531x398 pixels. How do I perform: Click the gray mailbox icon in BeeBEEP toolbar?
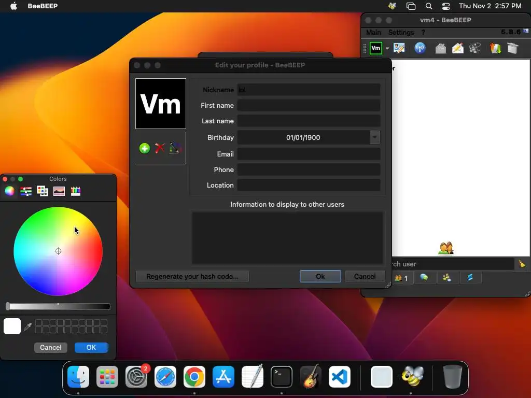click(440, 48)
